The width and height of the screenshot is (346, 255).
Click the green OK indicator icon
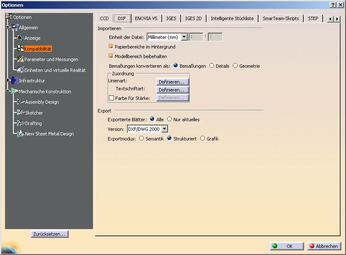click(x=275, y=246)
